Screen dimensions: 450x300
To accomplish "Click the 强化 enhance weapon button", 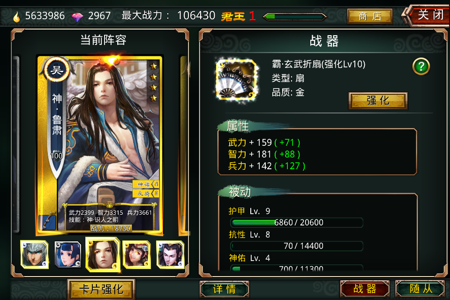I will pos(378,101).
